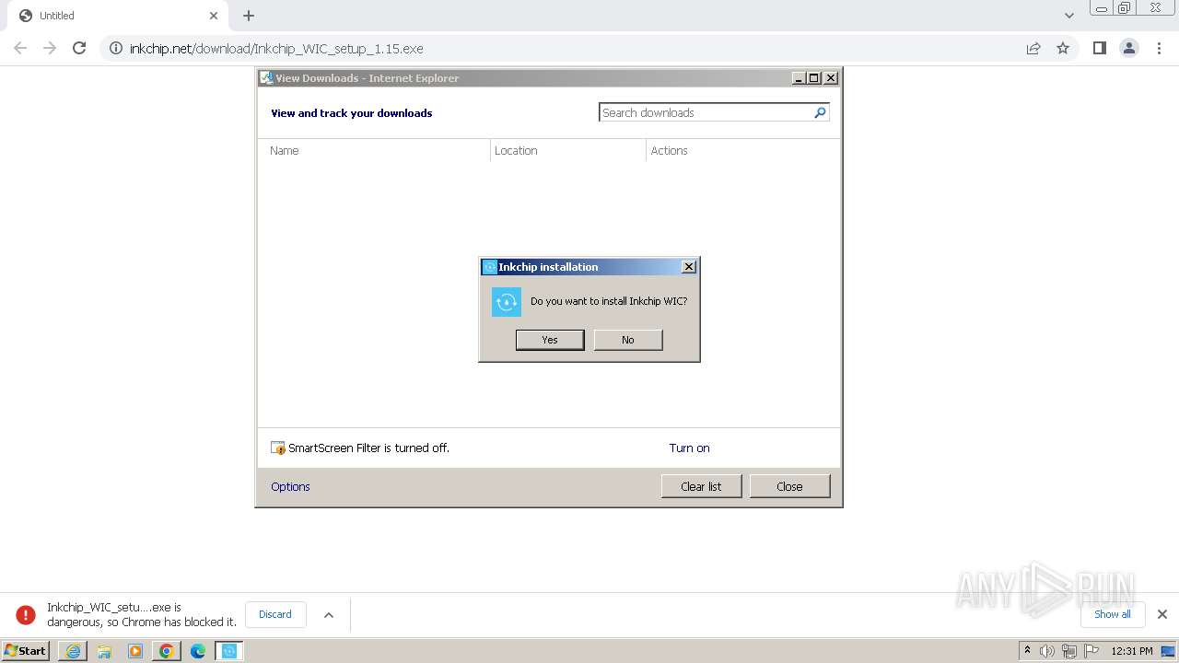The width and height of the screenshot is (1179, 663).
Task: Show hidden tray icons arrow
Action: 1027,651
